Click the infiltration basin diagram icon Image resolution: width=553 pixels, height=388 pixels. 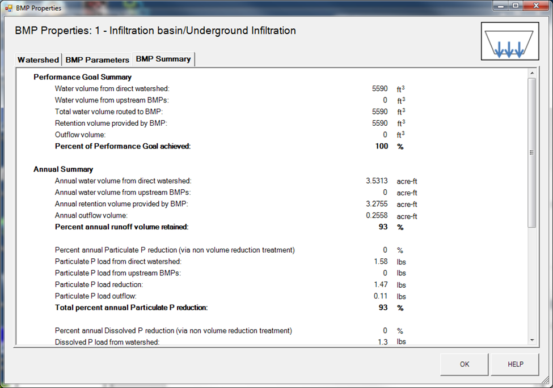click(509, 41)
